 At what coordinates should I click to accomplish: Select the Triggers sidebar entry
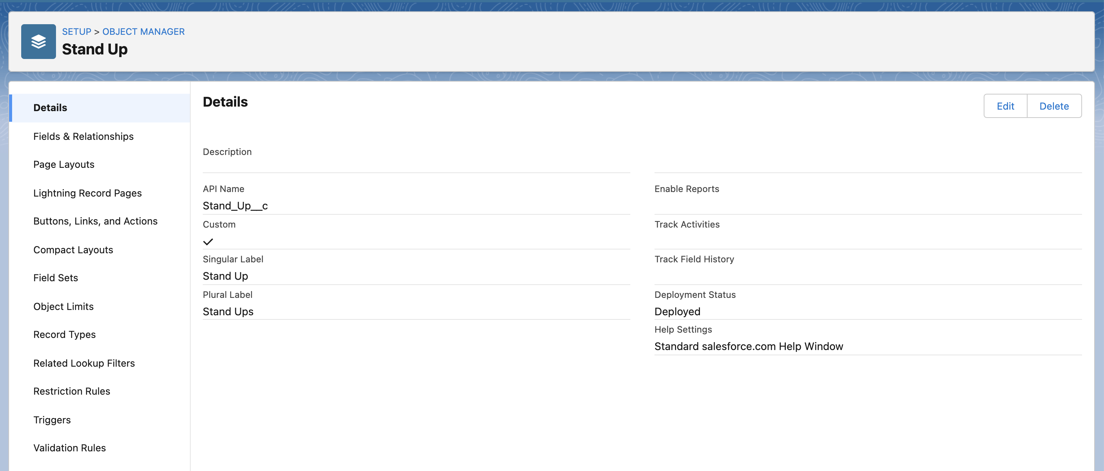pyautogui.click(x=52, y=420)
